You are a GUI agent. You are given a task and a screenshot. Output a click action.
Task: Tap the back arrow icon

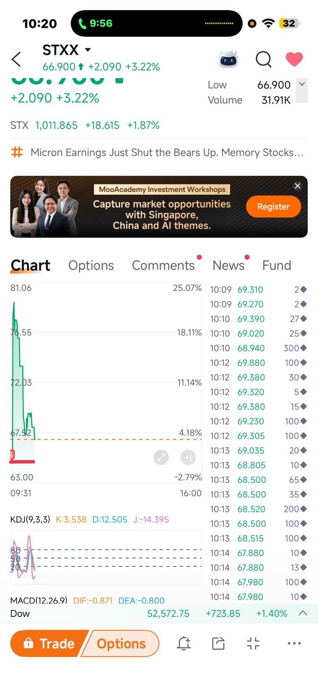(16, 59)
